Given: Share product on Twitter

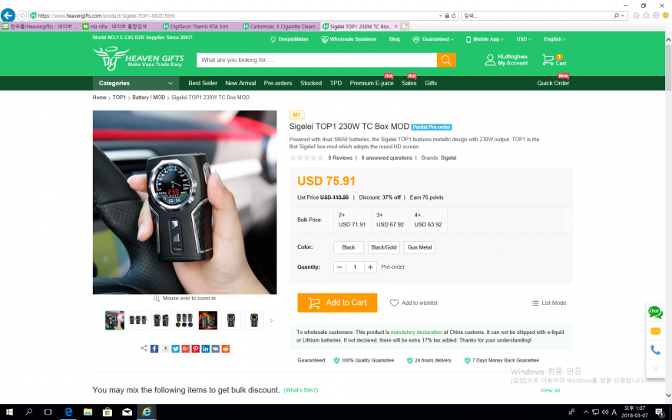Looking at the screenshot, I should pos(175,349).
